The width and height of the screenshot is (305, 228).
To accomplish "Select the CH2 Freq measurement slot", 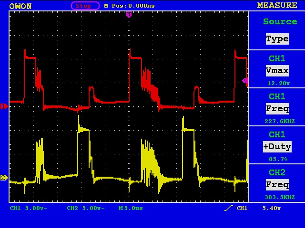I will click(277, 183).
